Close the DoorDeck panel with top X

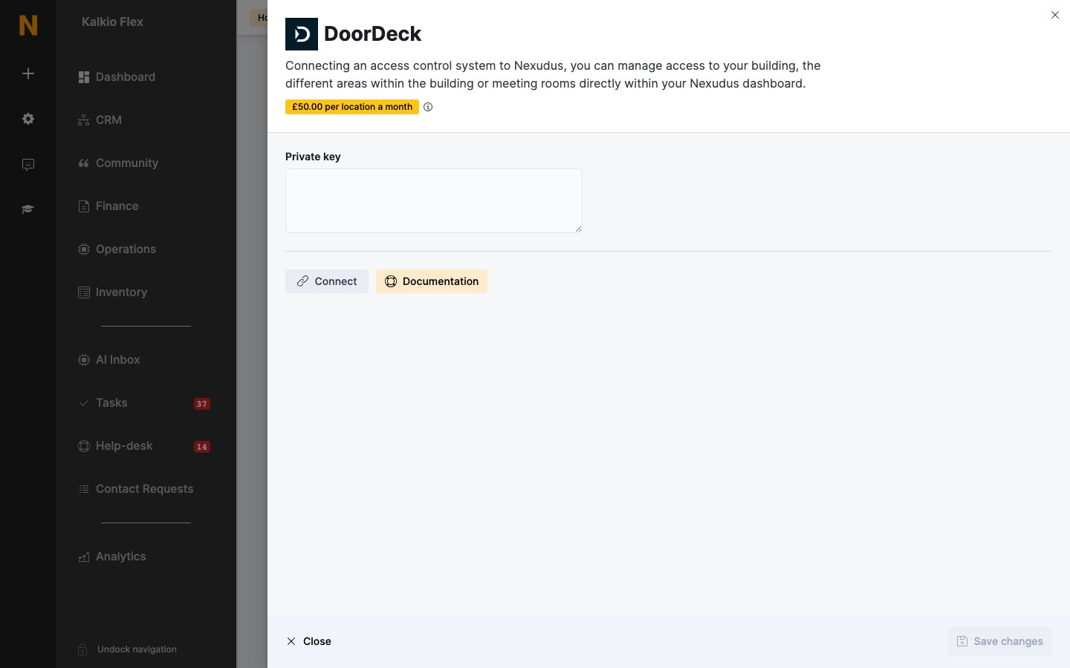click(x=1055, y=15)
